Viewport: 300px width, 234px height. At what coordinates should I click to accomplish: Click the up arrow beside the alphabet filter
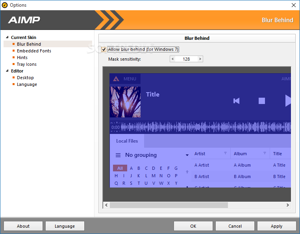187,172
